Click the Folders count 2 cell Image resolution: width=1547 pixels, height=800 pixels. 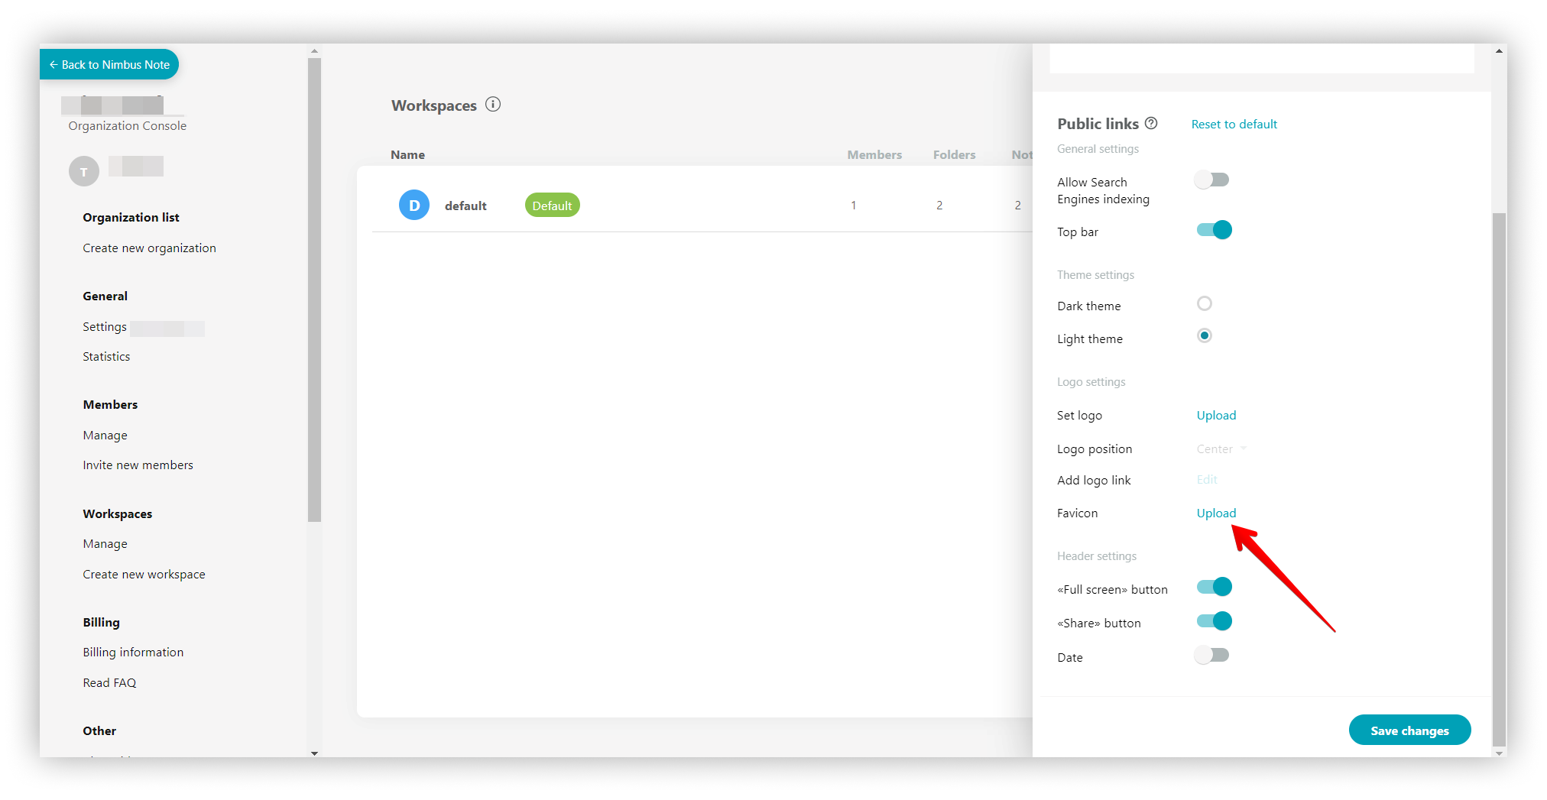click(x=939, y=205)
